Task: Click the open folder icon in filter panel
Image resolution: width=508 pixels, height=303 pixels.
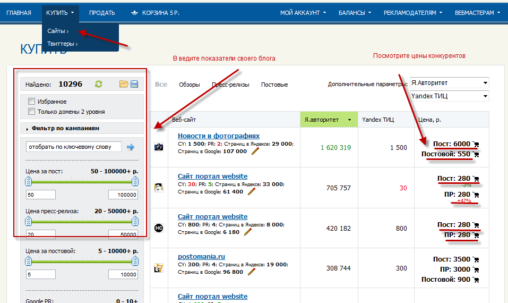Action: 124,84
